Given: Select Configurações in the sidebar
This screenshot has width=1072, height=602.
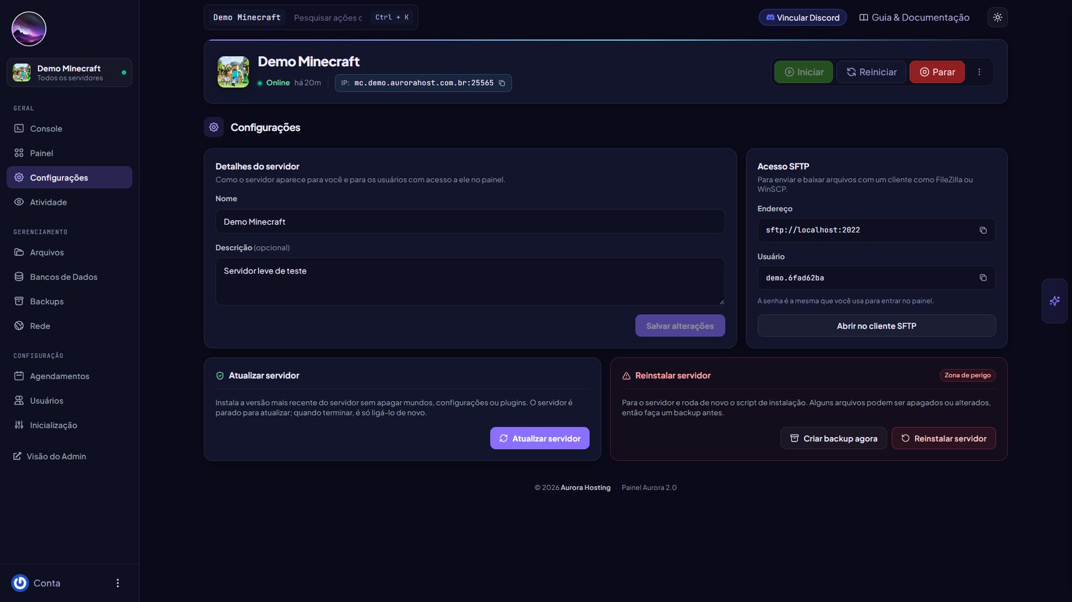Looking at the screenshot, I should point(69,178).
